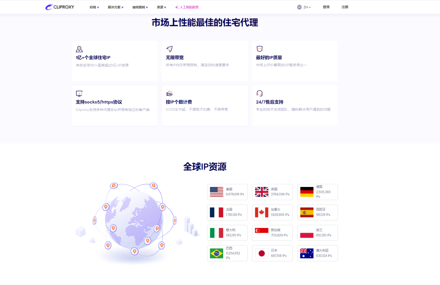Choose the 加拿大 Canada IP card
The image size is (440, 285).
pyautogui.click(x=272, y=212)
